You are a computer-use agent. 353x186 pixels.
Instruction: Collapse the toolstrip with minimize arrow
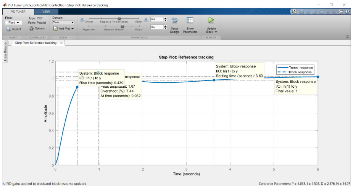[x=347, y=37]
